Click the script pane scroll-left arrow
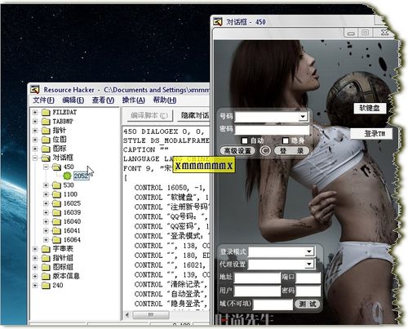 point(126,315)
